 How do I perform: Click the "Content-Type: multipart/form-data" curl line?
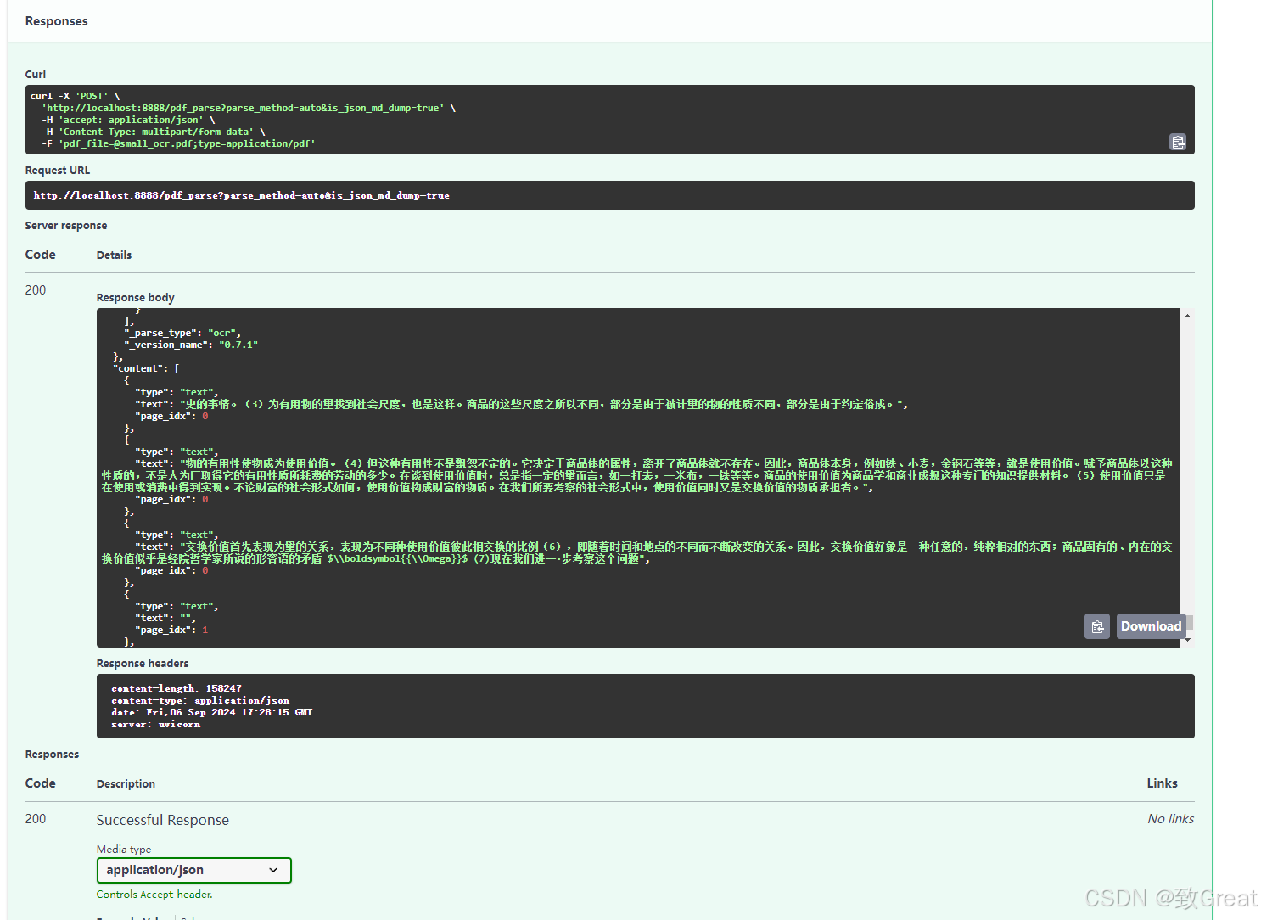coord(154,132)
